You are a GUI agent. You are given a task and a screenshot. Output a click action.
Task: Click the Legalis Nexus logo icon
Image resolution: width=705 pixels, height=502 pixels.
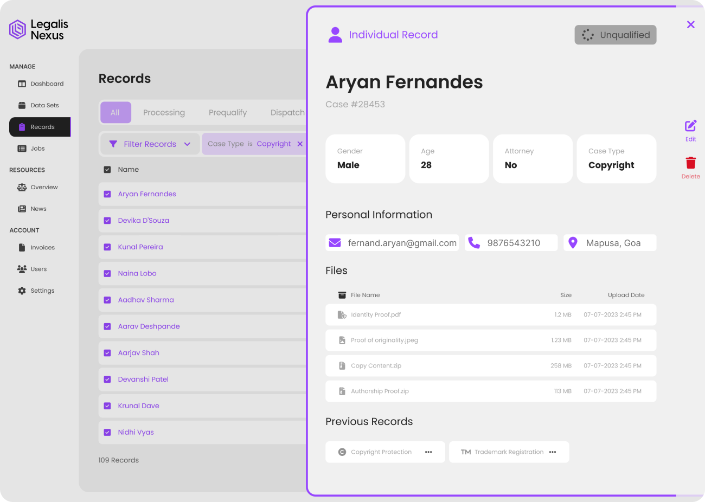17,29
